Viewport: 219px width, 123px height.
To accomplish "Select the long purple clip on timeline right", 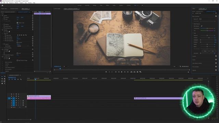I will pos(159,98).
